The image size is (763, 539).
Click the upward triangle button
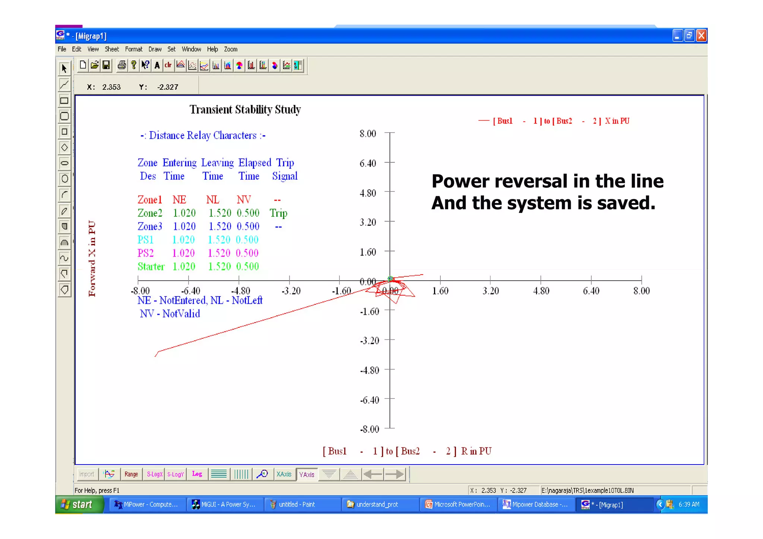[351, 474]
